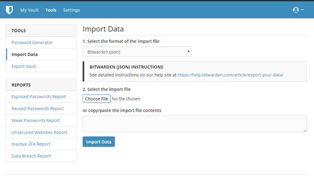Go to the Settings tab
Screen dimensions: 314x182
pyautogui.click(x=71, y=10)
